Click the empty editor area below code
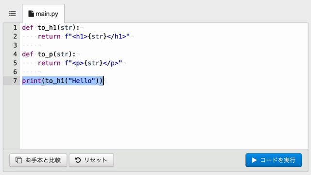This screenshot has width=311, height=175. (x=164, y=117)
